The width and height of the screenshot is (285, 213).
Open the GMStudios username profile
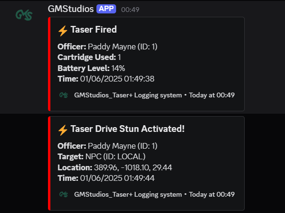(71, 9)
